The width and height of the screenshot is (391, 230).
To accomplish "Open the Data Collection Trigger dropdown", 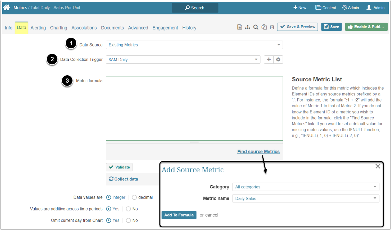I will [x=183, y=60].
